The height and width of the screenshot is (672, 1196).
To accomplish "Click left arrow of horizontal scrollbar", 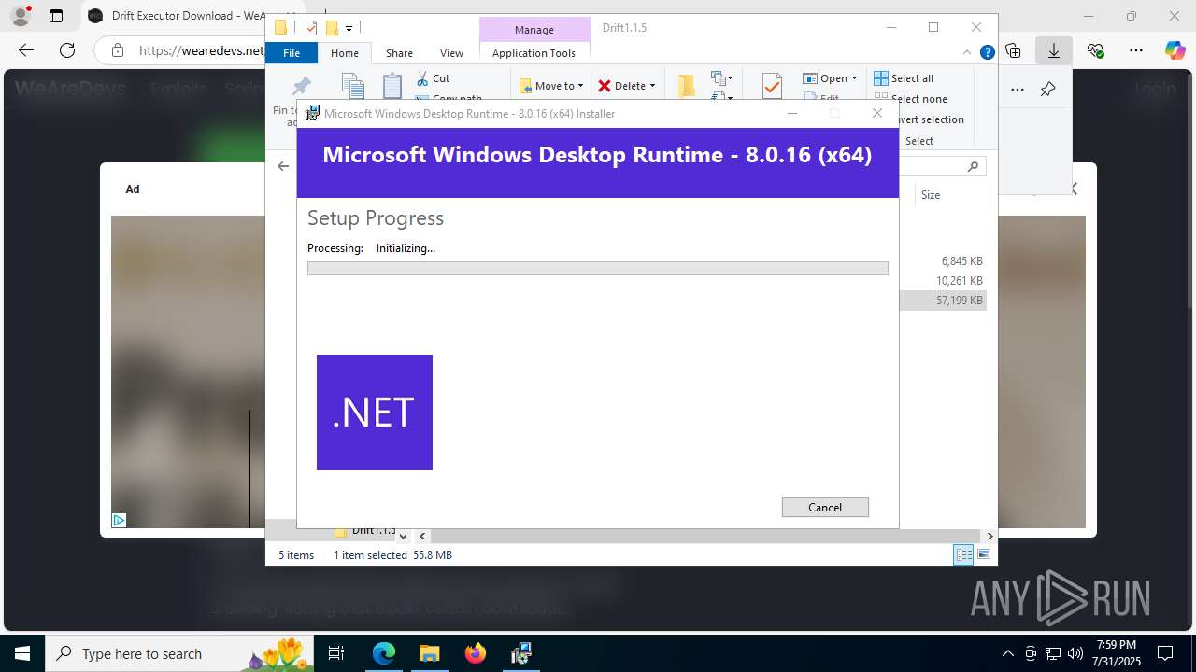I will click(422, 536).
